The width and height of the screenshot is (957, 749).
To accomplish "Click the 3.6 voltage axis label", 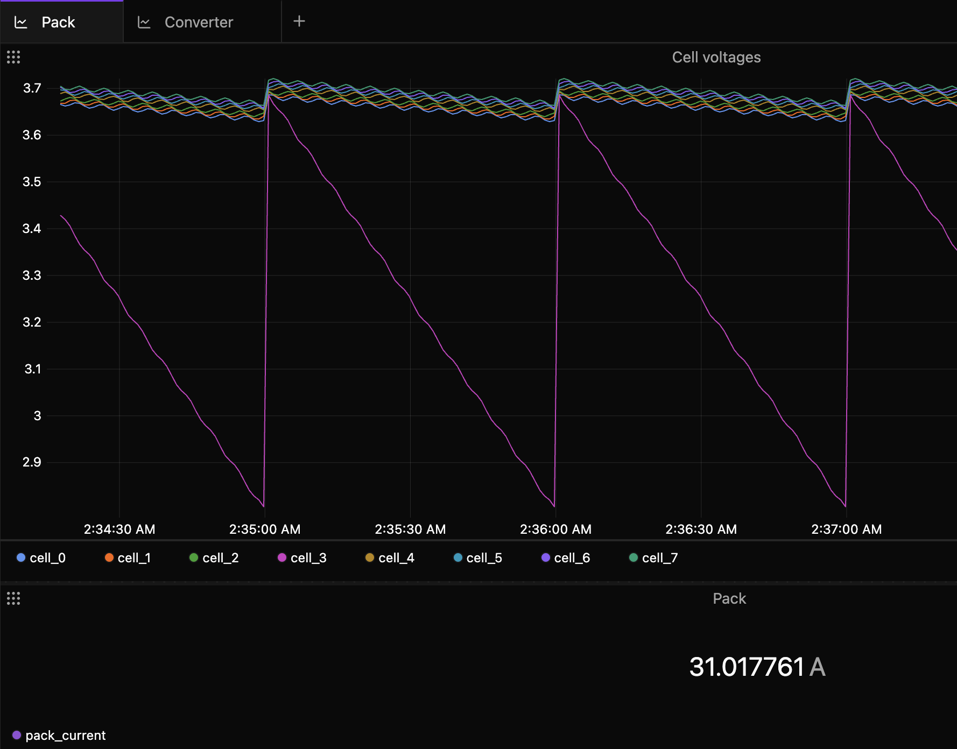I will (x=32, y=135).
